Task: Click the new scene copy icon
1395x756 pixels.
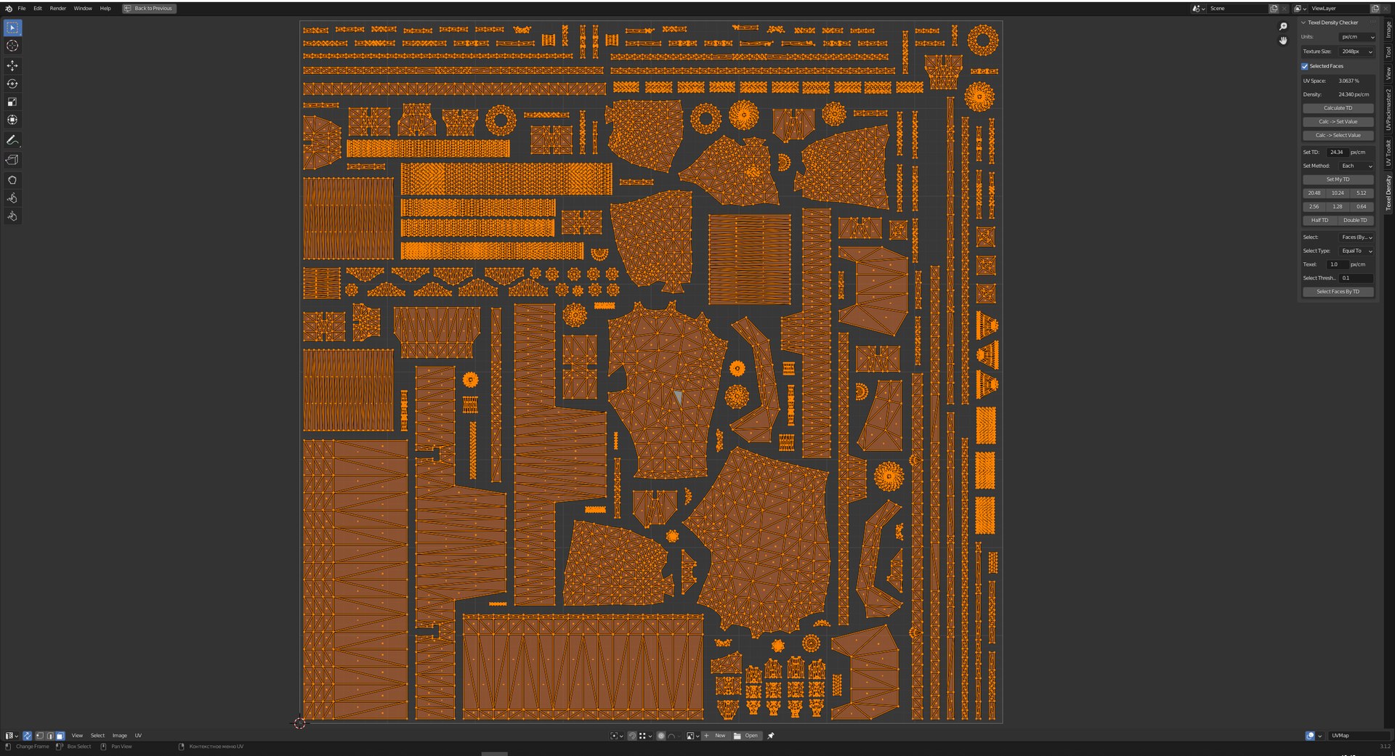Action: (x=1274, y=9)
